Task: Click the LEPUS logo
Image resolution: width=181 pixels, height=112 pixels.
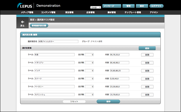Action: click(25, 5)
